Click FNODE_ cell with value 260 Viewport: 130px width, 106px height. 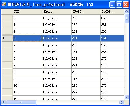[86, 25]
